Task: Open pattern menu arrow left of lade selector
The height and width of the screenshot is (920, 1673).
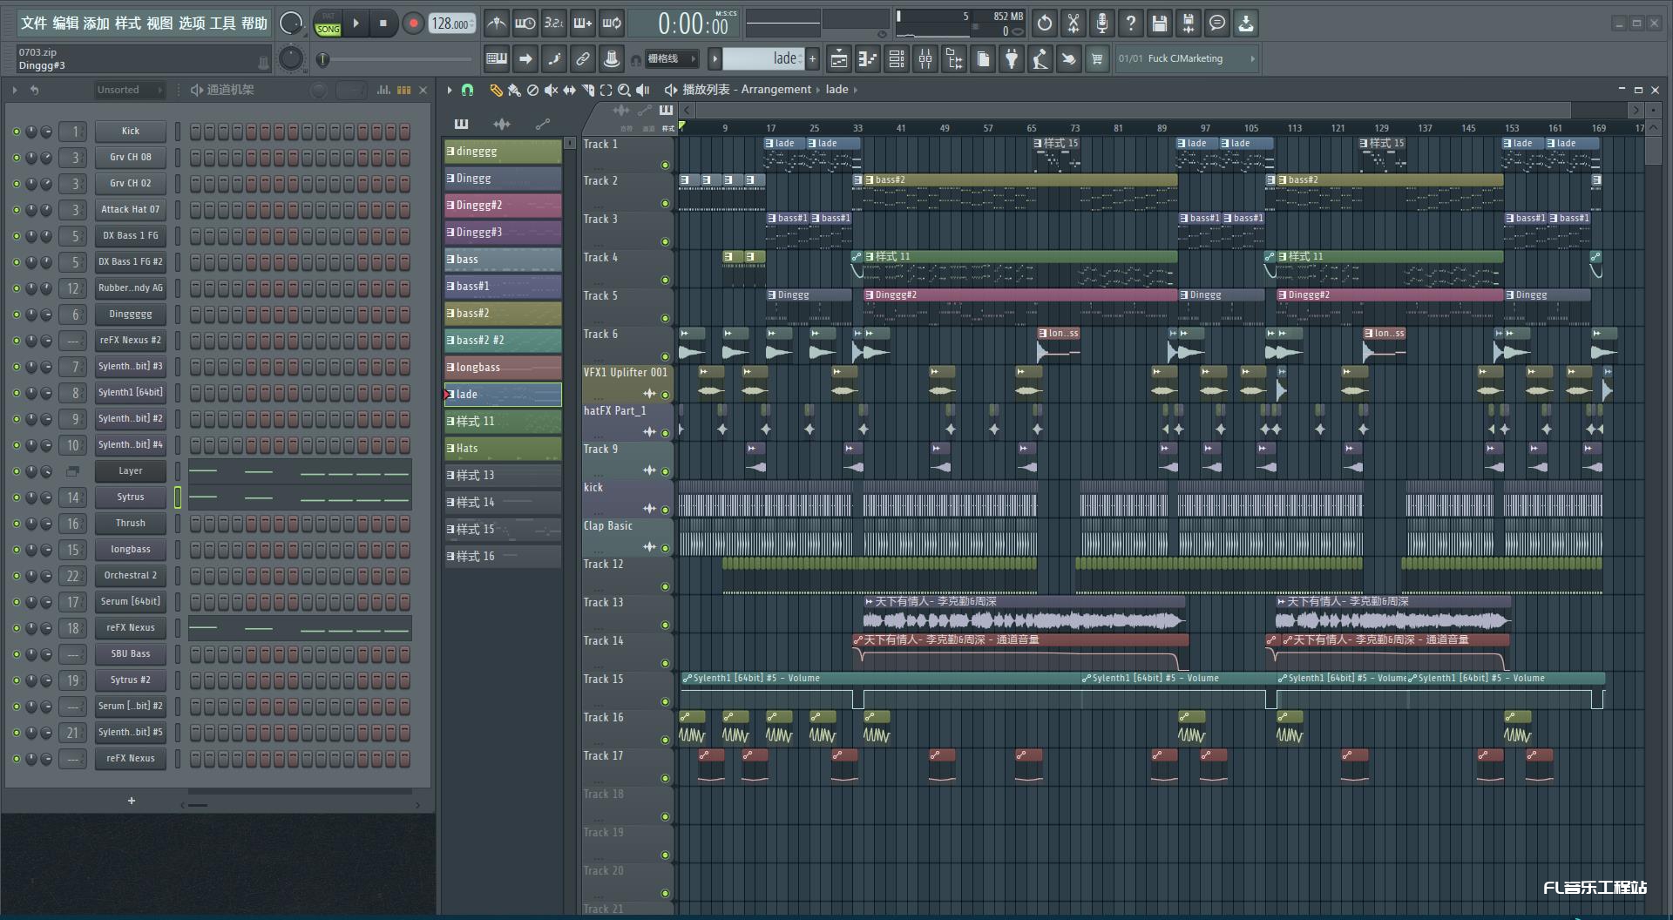Action: pos(715,59)
